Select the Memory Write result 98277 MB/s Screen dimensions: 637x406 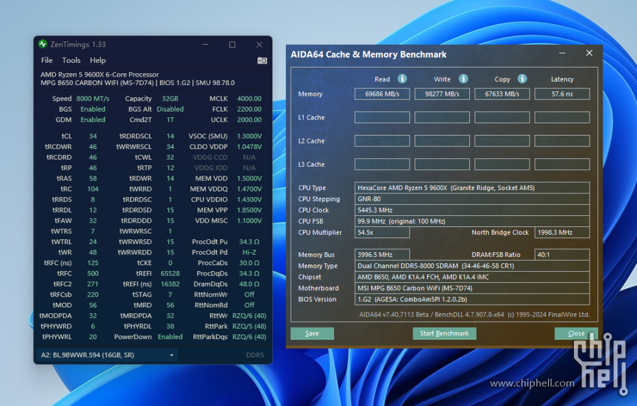point(442,94)
